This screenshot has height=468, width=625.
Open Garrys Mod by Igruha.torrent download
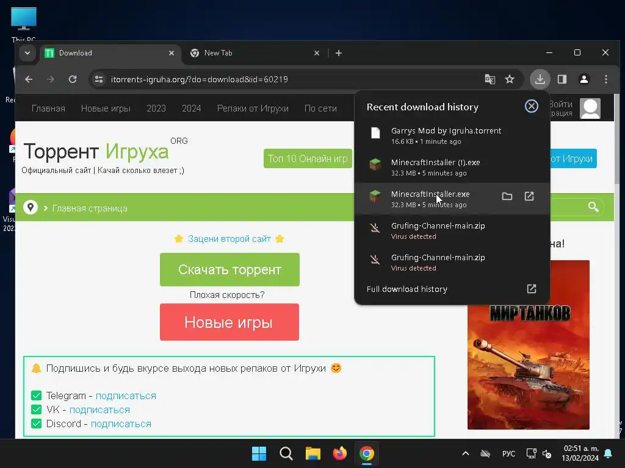pos(452,136)
